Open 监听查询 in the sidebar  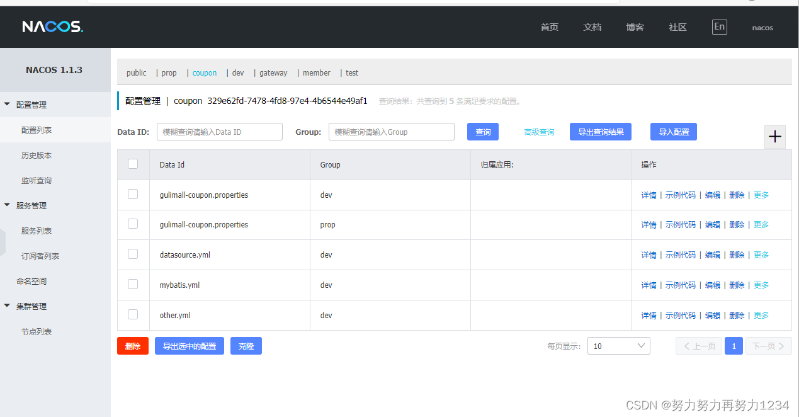point(37,180)
